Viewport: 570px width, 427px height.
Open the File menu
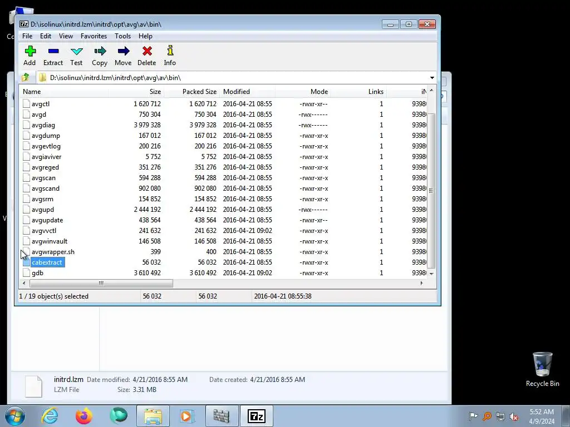(27, 36)
